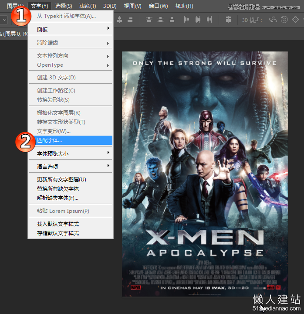The width and height of the screenshot is (304, 314).
Task: Select the document tab showing 图层 0
Action: pyautogui.click(x=14, y=34)
